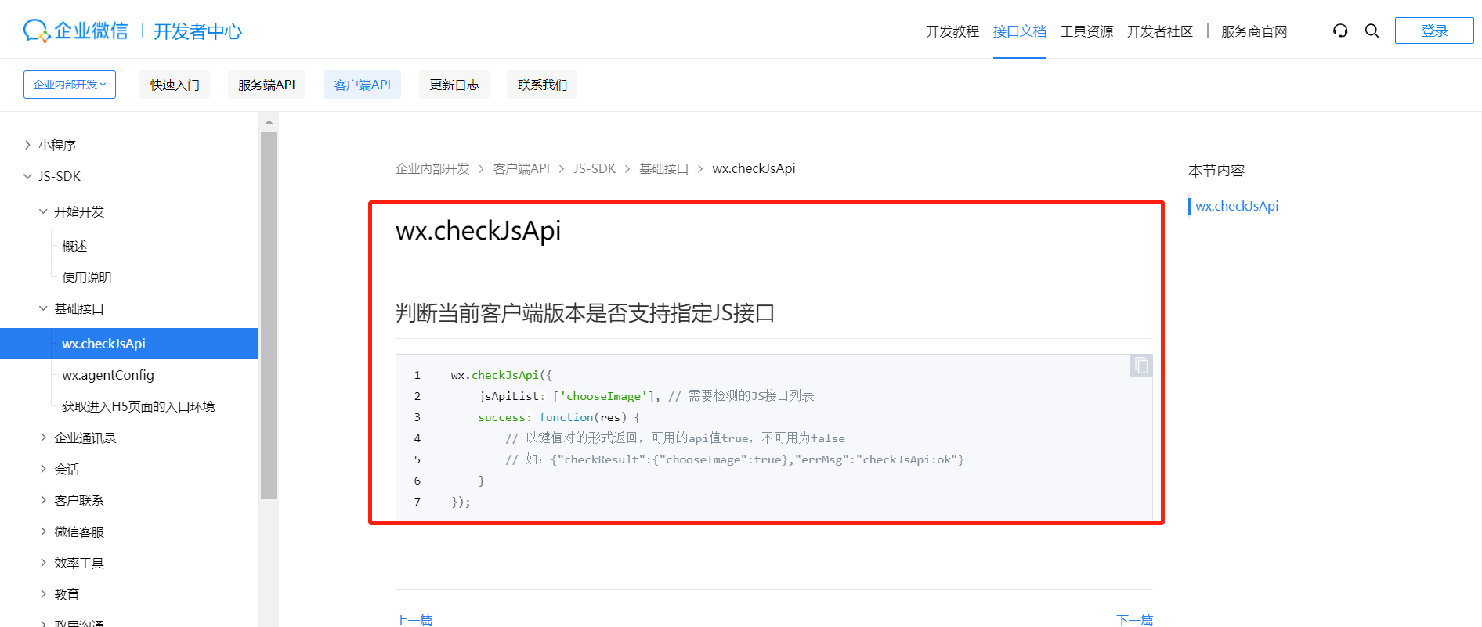
Task: Click the wx.checkJsApi page heading
Action: click(479, 231)
